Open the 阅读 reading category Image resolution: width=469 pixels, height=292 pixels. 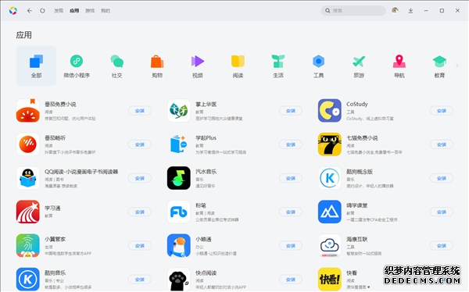(238, 66)
